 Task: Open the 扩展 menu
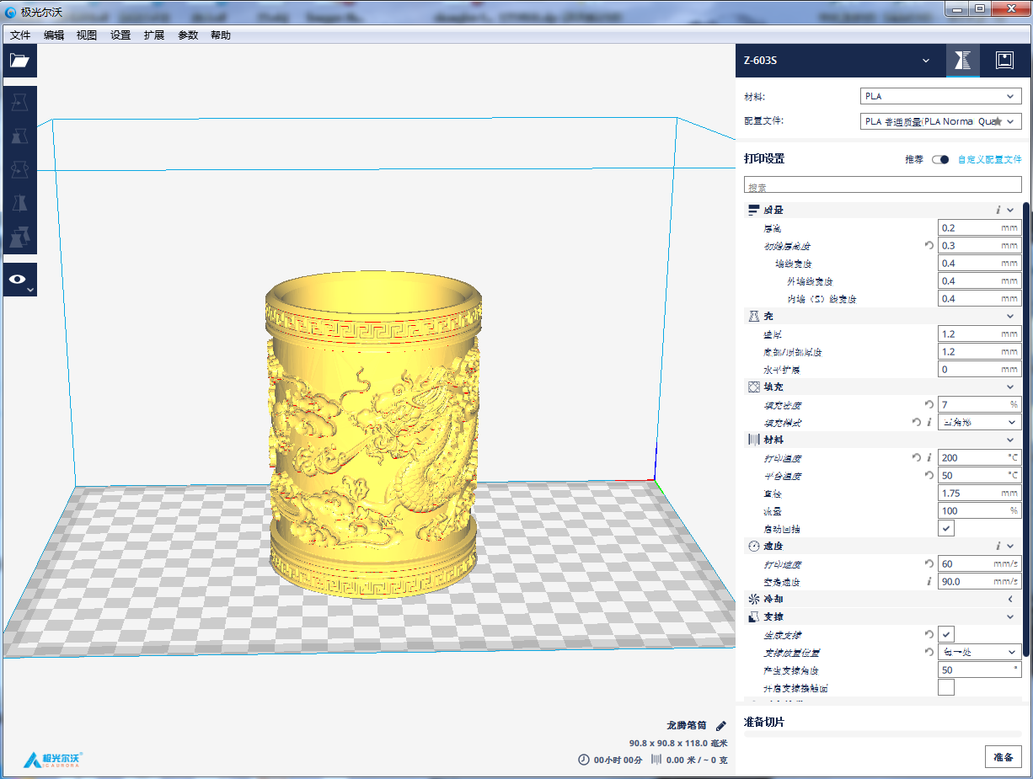(154, 35)
